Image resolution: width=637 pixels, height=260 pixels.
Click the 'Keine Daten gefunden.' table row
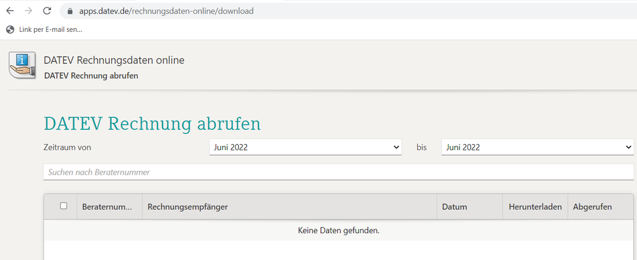(x=338, y=230)
